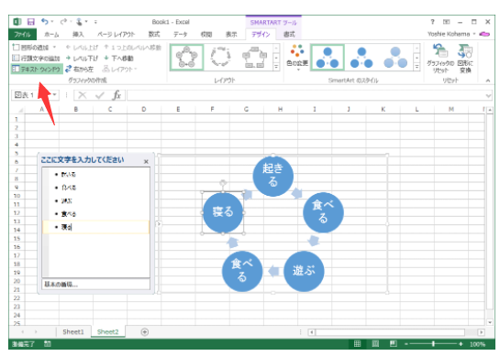Open the 数式 tab

pyautogui.click(x=154, y=35)
